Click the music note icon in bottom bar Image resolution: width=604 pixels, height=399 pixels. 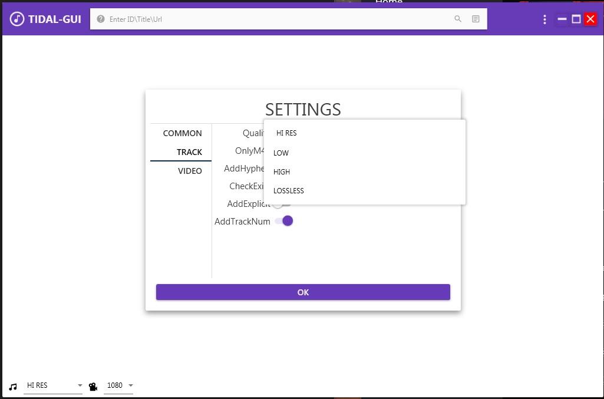(x=13, y=387)
